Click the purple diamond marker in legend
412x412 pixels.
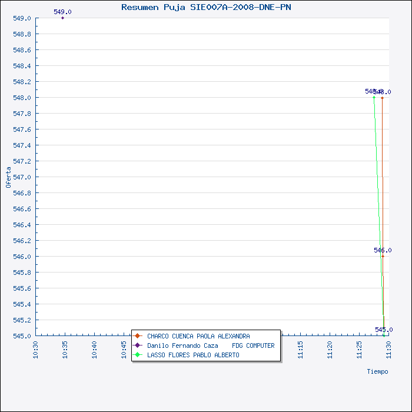(138, 345)
